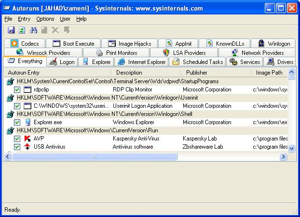Open the Help menu
Screen dimensions: 300x217
point(82,19)
